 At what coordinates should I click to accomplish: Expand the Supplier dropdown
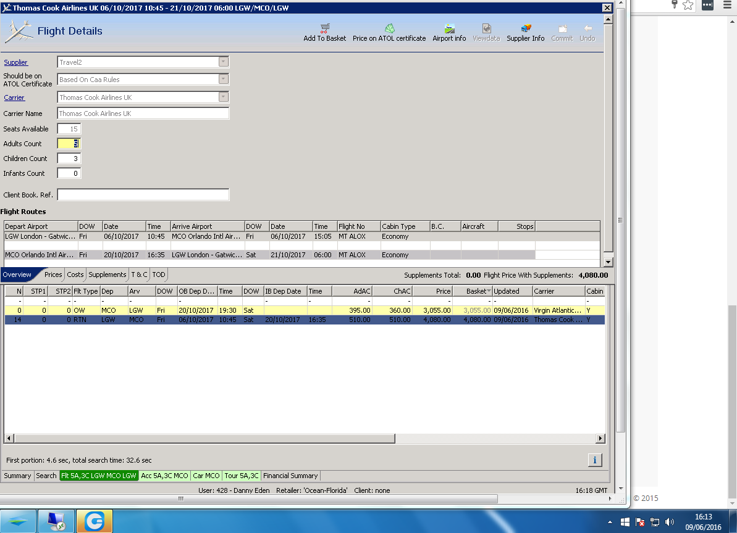(x=224, y=62)
